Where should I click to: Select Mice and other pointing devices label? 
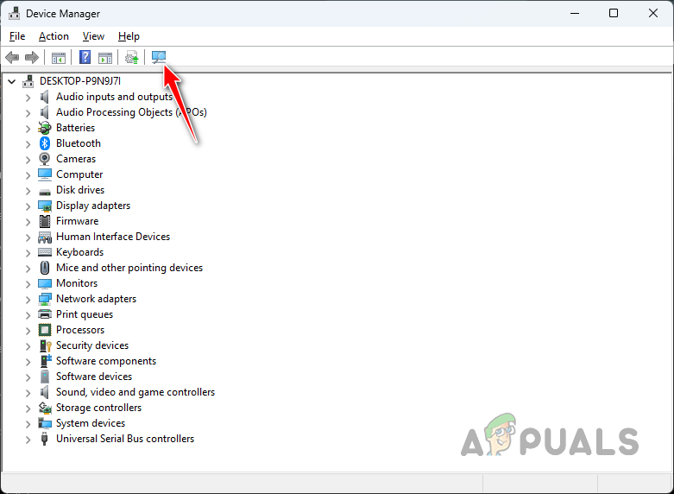(x=129, y=268)
